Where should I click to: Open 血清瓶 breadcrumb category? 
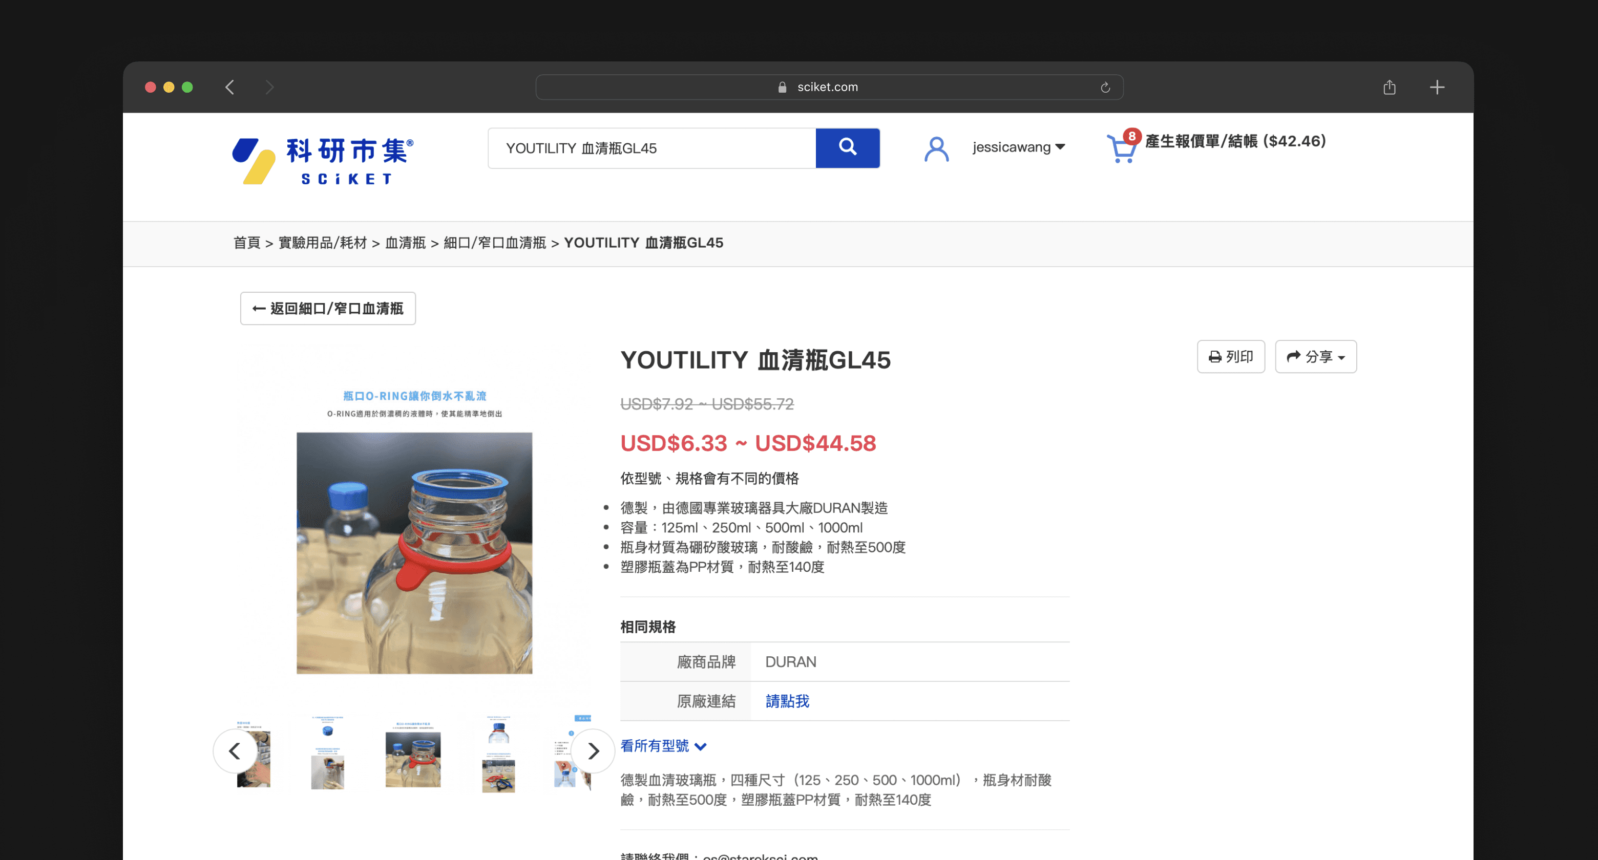pos(405,243)
